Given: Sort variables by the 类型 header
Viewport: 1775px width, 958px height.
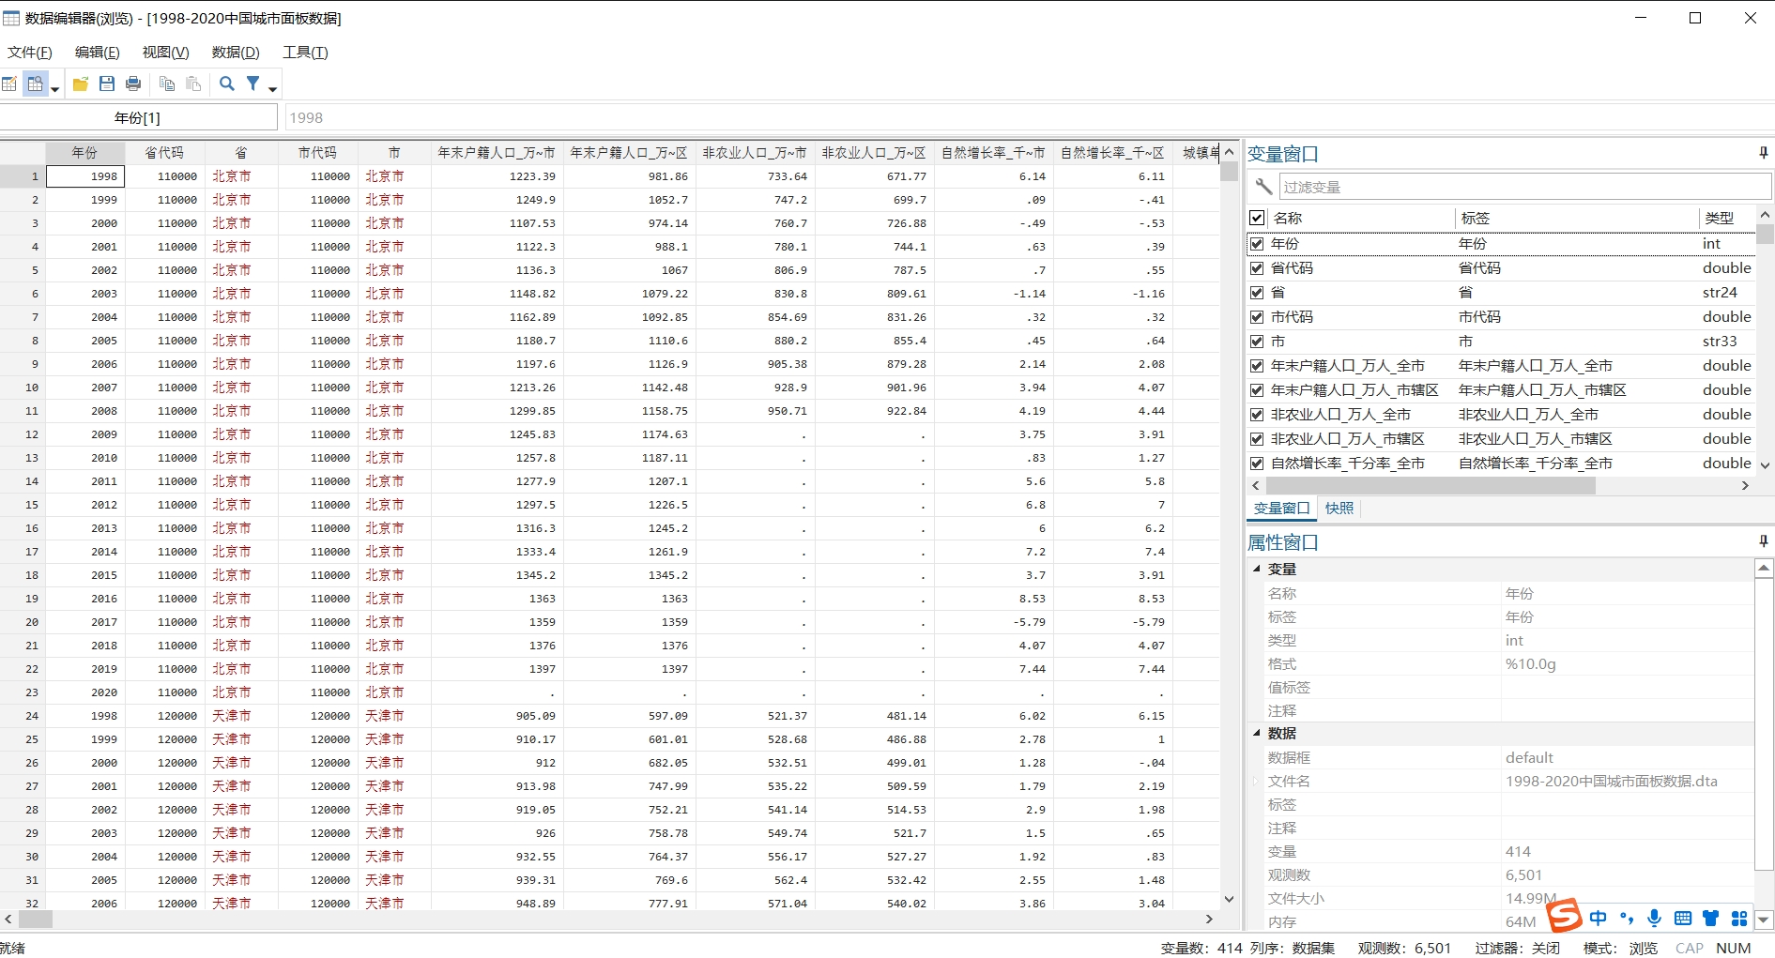Looking at the screenshot, I should [x=1727, y=218].
